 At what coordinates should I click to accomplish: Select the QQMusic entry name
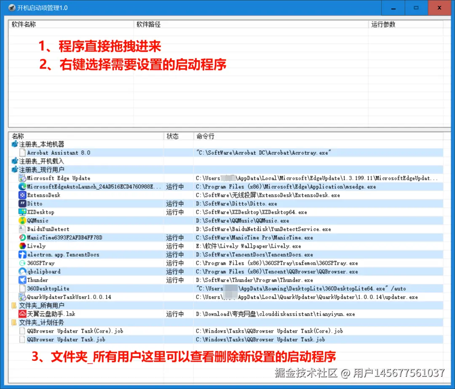(x=38, y=220)
